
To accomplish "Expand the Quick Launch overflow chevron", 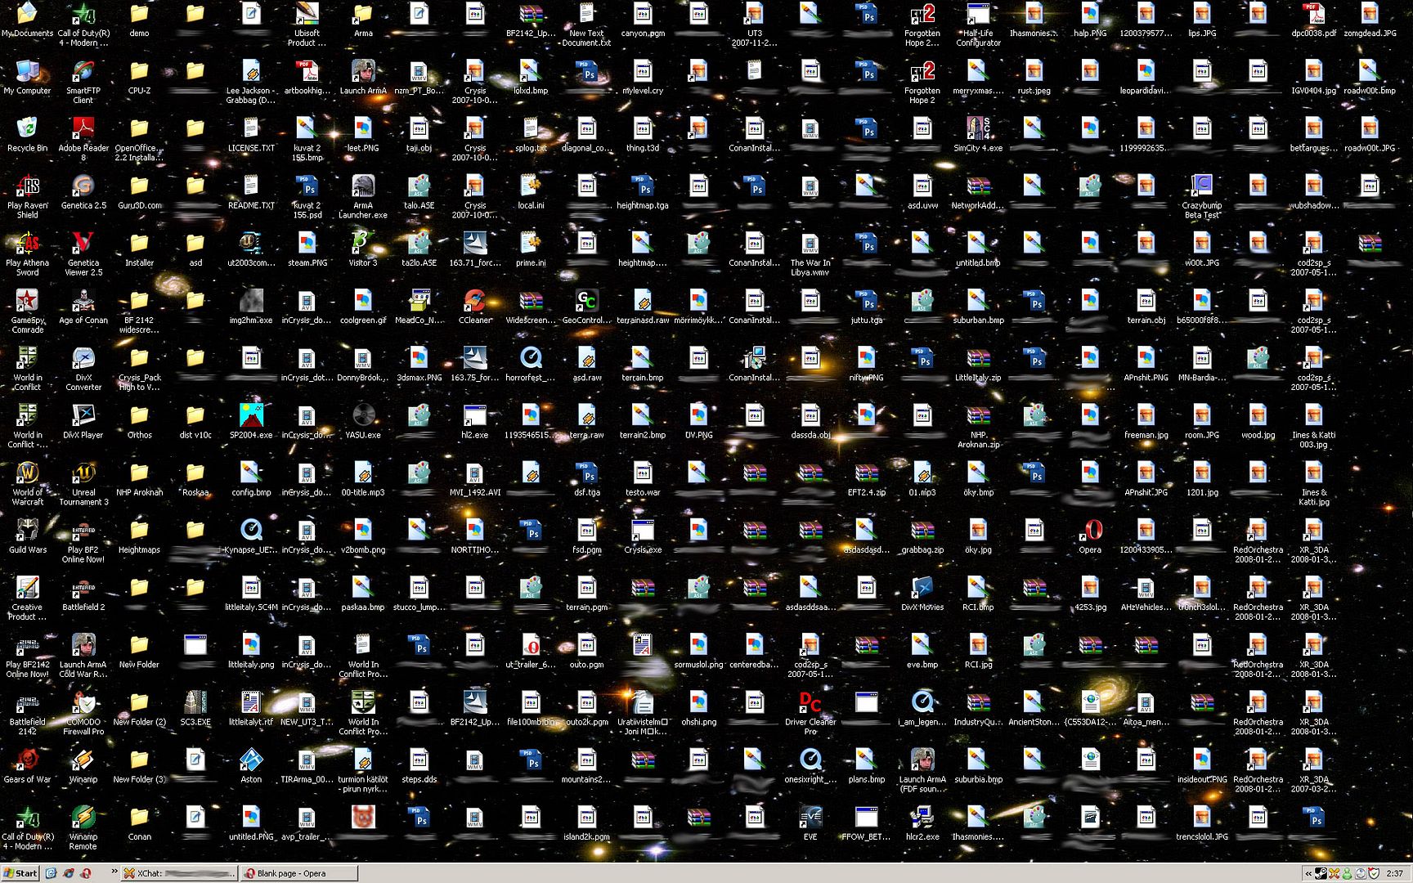I will tap(114, 872).
